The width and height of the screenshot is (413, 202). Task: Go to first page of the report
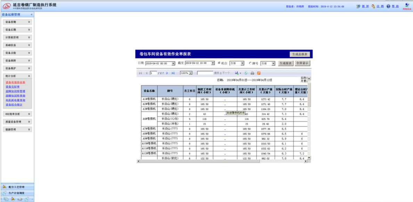point(140,73)
